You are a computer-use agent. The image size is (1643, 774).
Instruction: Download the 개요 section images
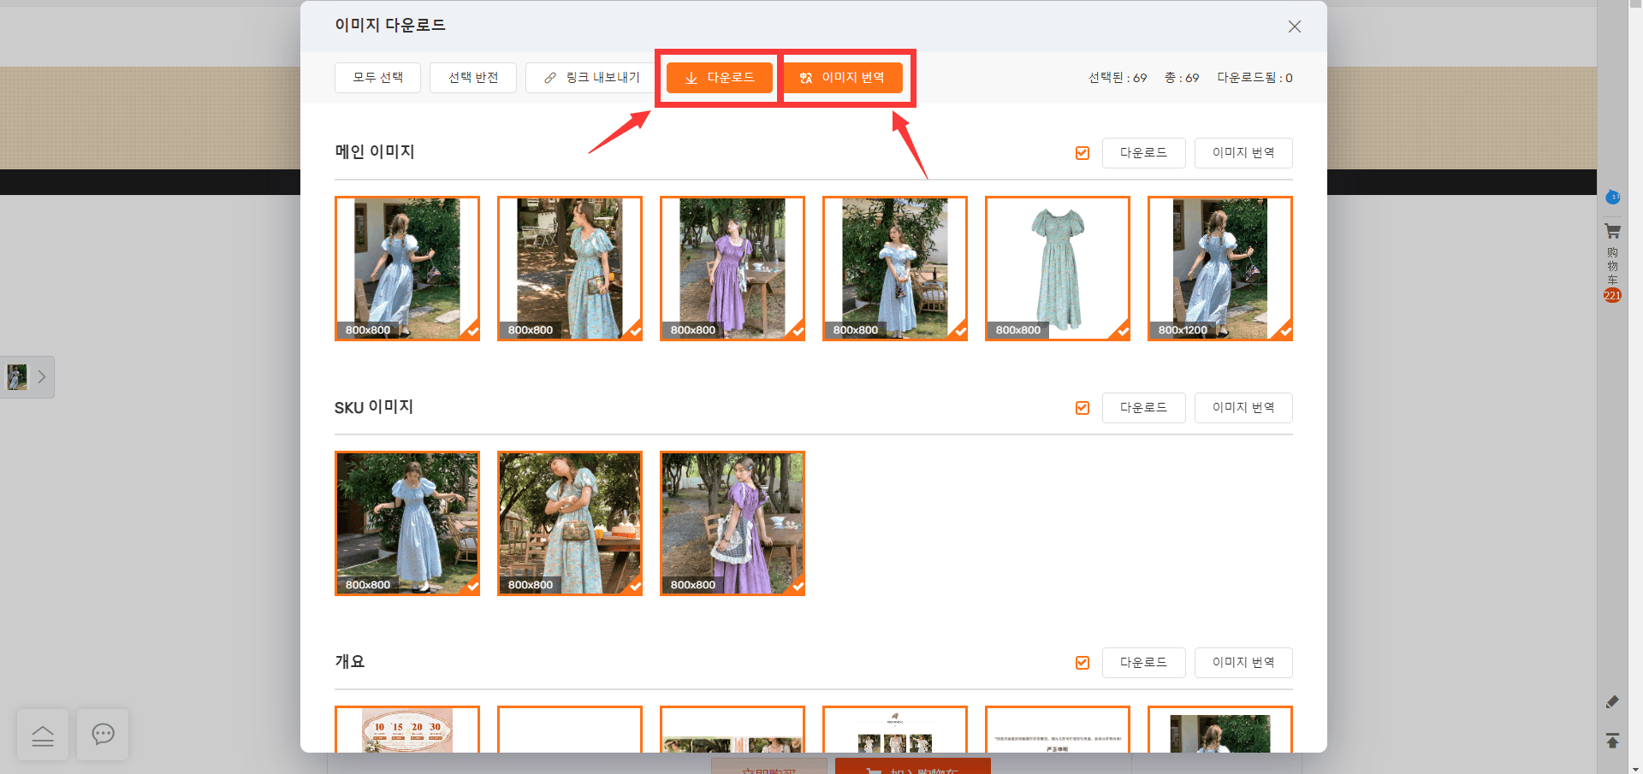click(x=1143, y=663)
